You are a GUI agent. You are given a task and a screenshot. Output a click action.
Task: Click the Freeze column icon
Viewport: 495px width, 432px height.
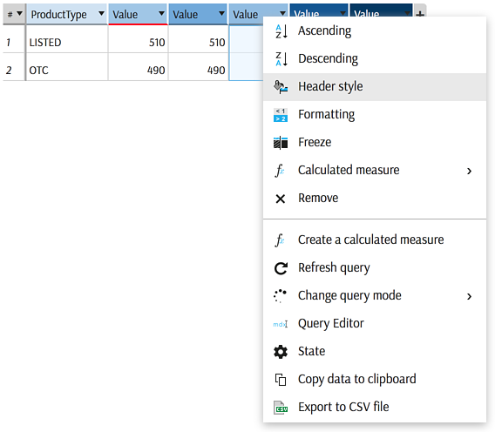(x=281, y=142)
